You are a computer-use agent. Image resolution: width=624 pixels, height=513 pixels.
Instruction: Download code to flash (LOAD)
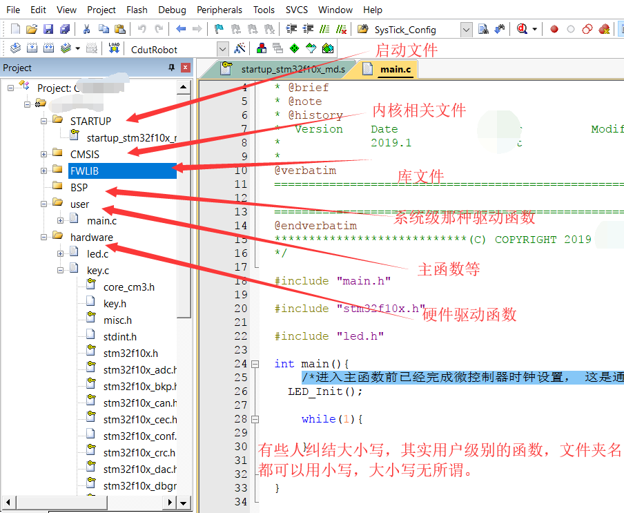pyautogui.click(x=114, y=48)
